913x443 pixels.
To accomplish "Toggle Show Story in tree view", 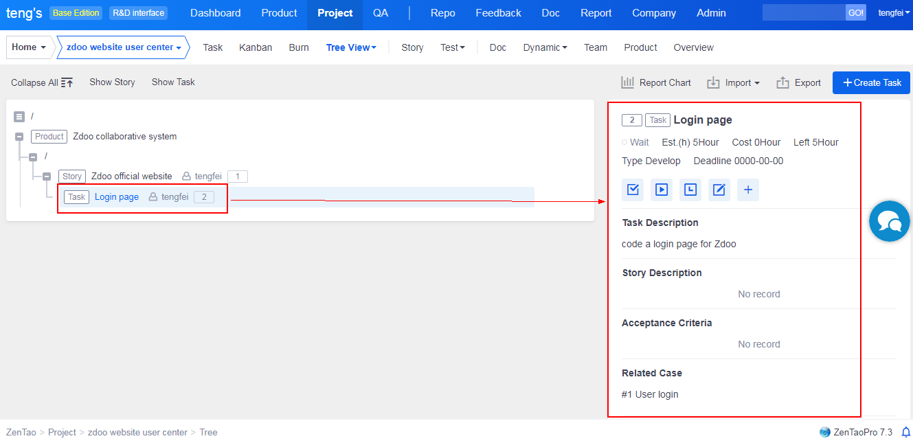I will click(x=112, y=82).
